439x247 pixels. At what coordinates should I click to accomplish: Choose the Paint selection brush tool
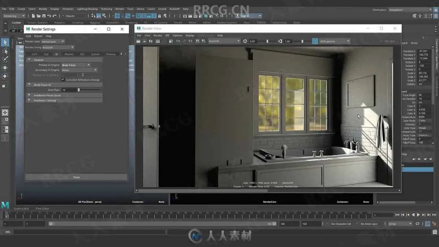pyautogui.click(x=5, y=59)
